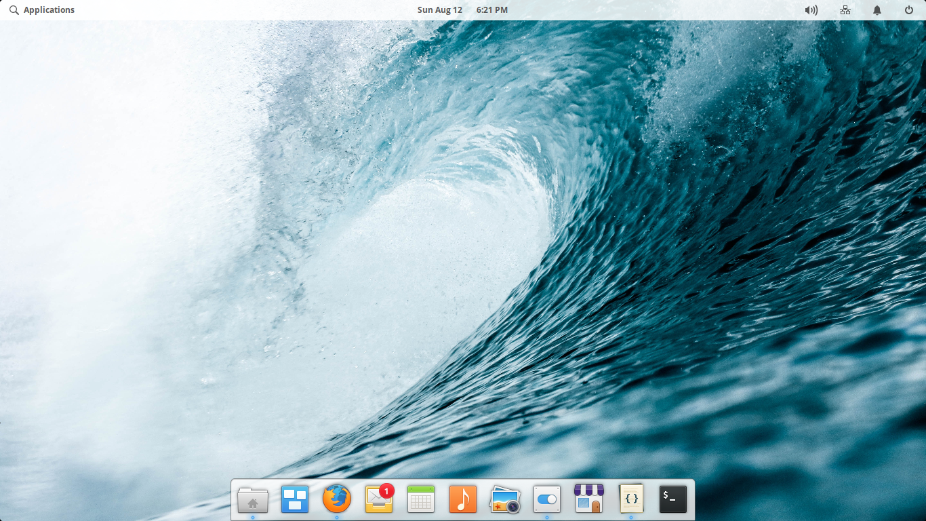The height and width of the screenshot is (521, 926).
Task: Open Mail with one unread badge
Action: click(379, 499)
